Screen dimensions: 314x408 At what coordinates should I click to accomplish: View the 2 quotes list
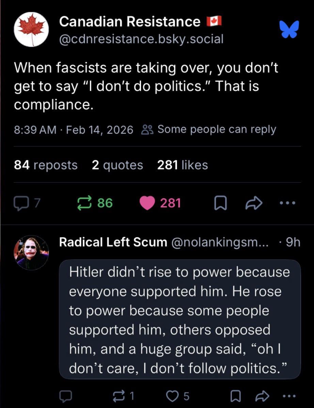[x=117, y=165]
